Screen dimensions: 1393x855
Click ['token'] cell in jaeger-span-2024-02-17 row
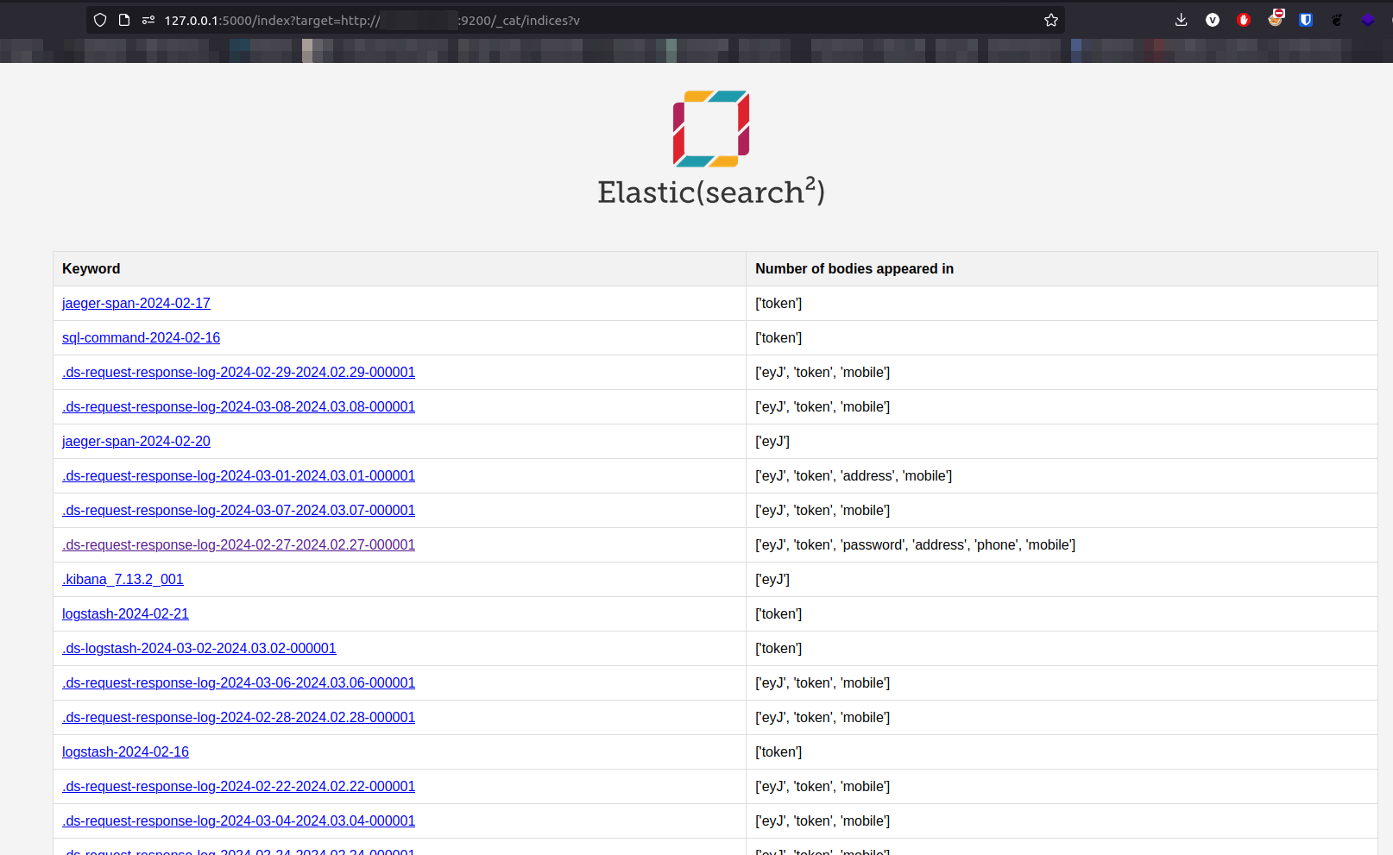click(1062, 303)
